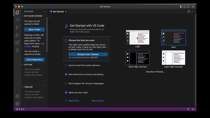Pick the Dark theme thumbnail
Image resolution: width=210 pixels, height=118 pixels.
click(174, 37)
